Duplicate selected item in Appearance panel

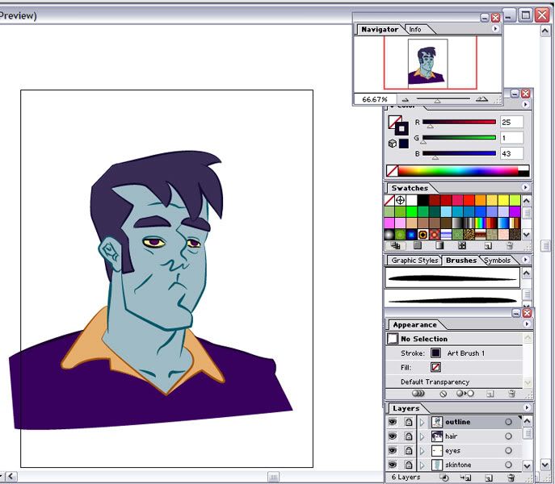(x=490, y=394)
